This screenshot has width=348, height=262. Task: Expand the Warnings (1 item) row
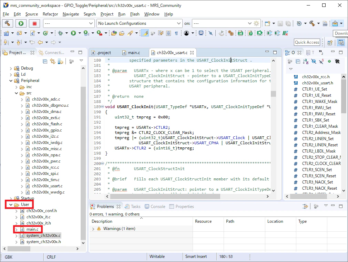pos(93,229)
